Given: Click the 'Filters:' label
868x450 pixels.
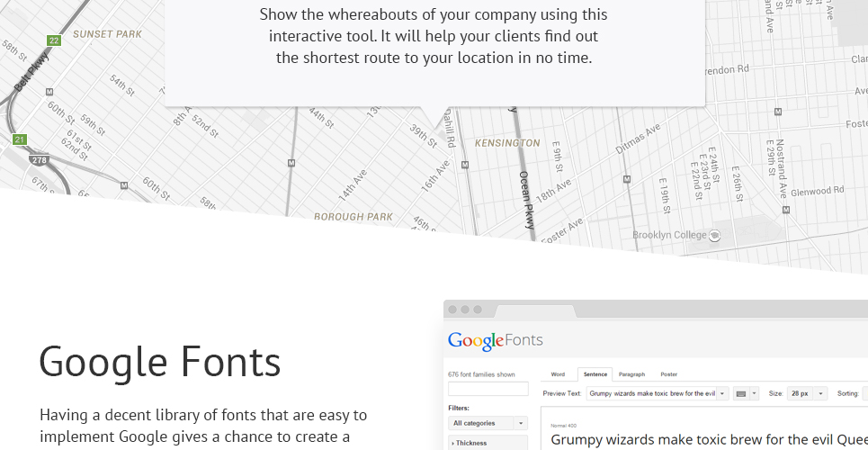Looking at the screenshot, I should (459, 408).
